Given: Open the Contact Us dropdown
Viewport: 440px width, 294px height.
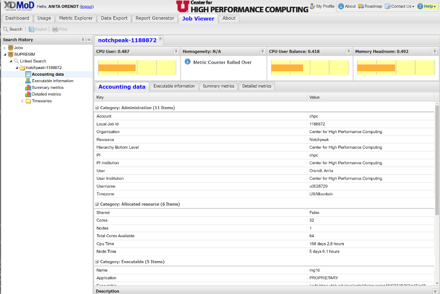Looking at the screenshot, I should click(x=399, y=6).
